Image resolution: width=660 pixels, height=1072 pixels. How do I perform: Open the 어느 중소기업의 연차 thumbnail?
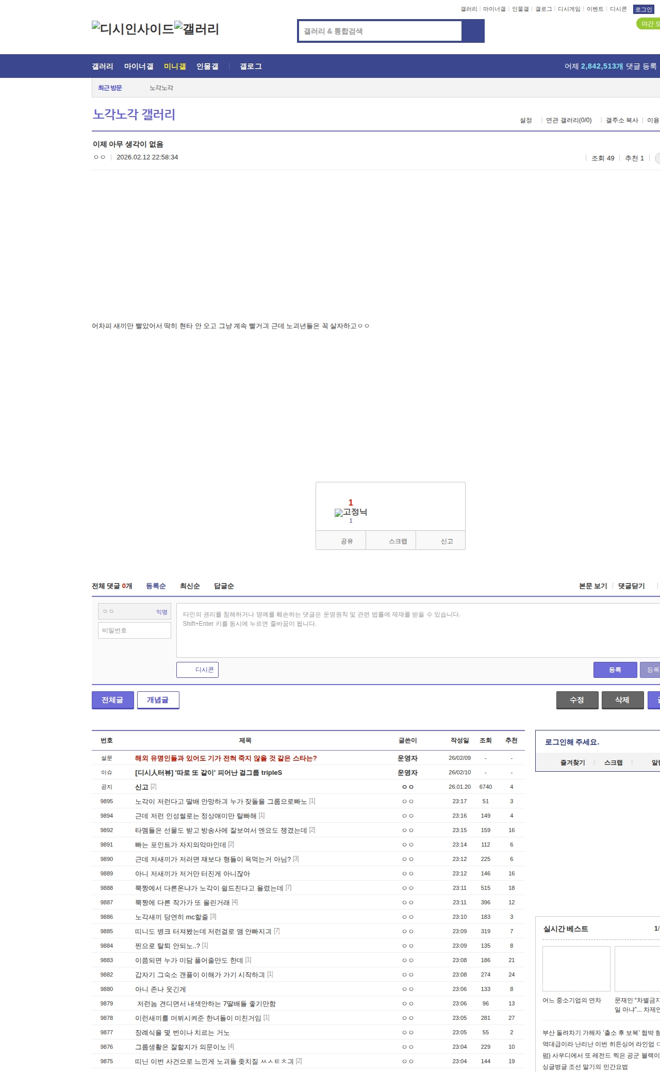click(x=576, y=968)
